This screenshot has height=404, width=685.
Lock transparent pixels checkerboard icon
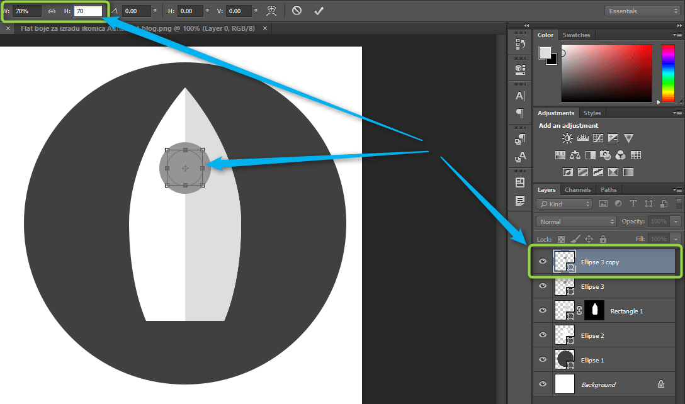pos(562,239)
